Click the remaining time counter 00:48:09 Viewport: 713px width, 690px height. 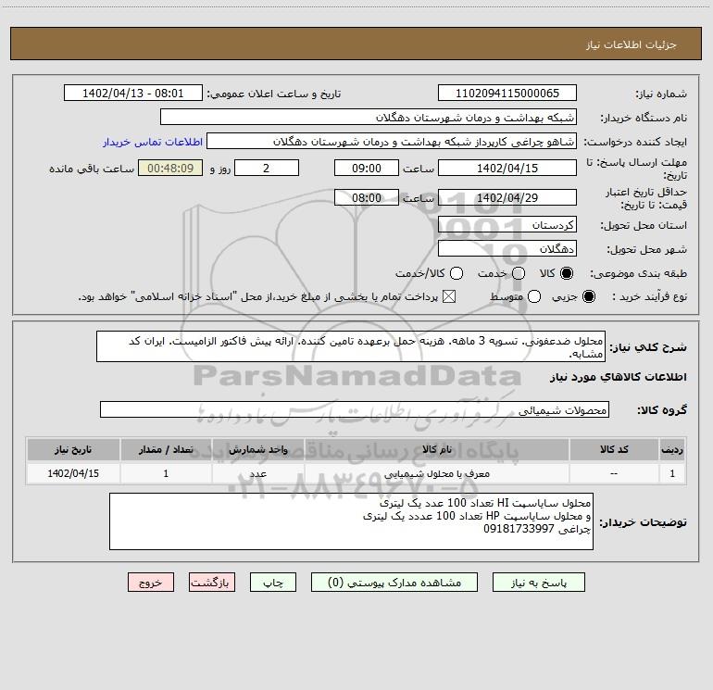[x=170, y=168]
